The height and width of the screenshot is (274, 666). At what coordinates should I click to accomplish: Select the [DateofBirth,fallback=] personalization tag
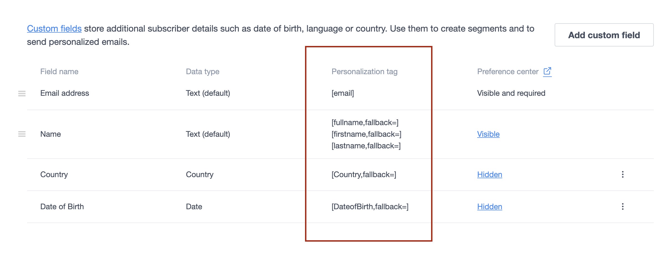(x=370, y=206)
